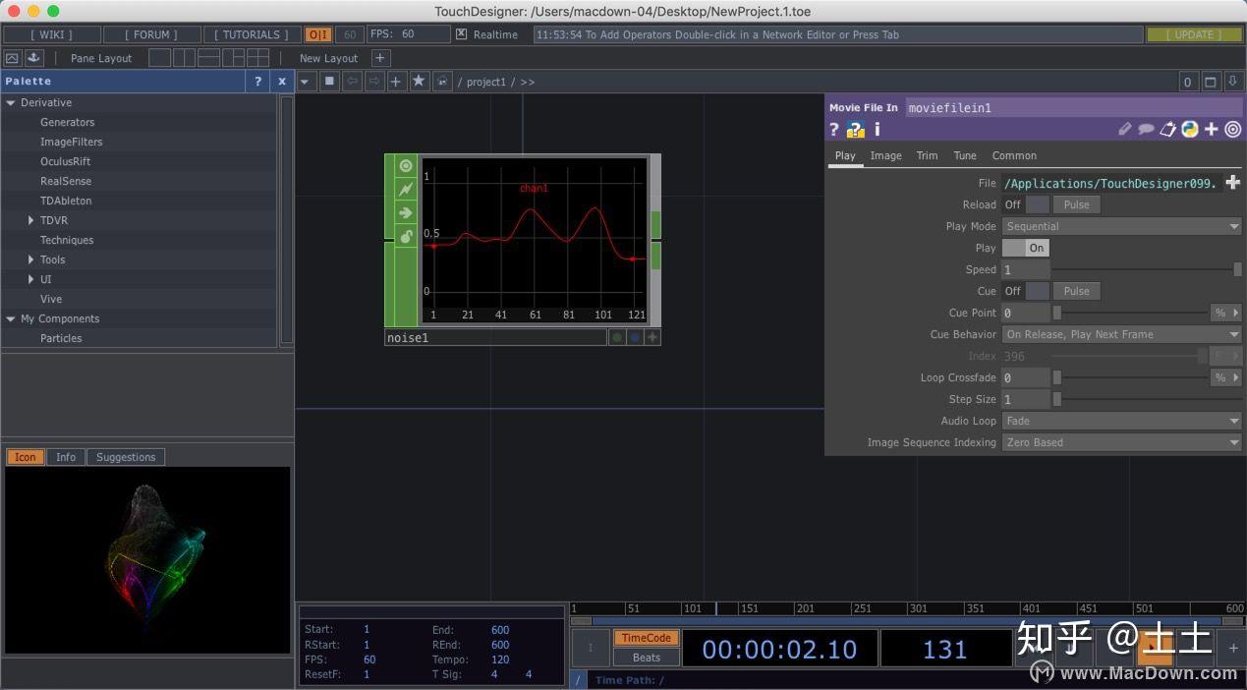Screen dimensions: 1247x690
Task: Enable TimeCode display mode
Action: [x=647, y=638]
